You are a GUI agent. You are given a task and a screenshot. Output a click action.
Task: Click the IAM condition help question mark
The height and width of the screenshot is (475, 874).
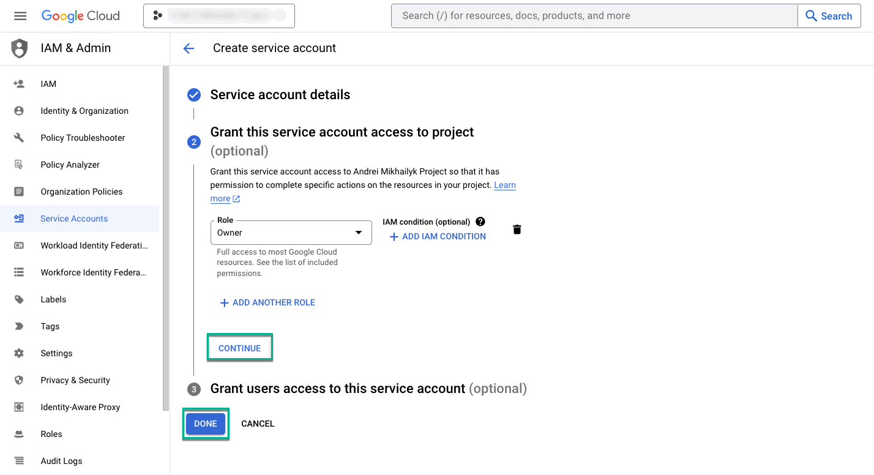[x=480, y=222]
